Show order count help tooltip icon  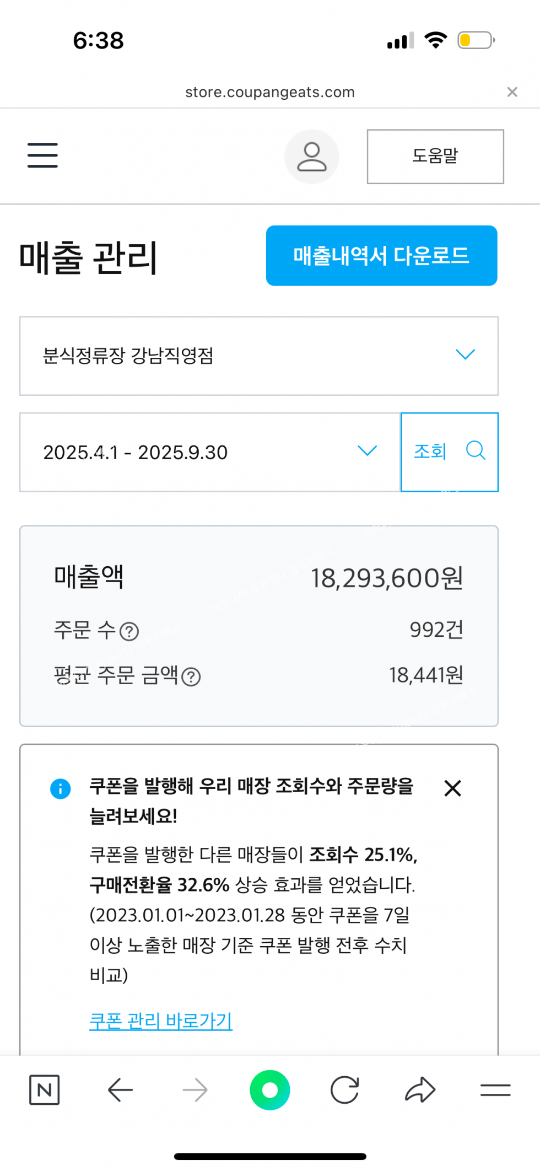(129, 631)
